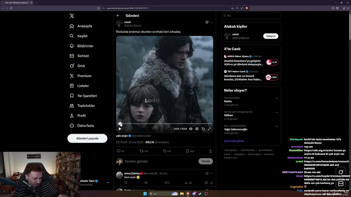Screen dimensions: 351x197
Task: Open a new browser tab
Action: point(36,3)
